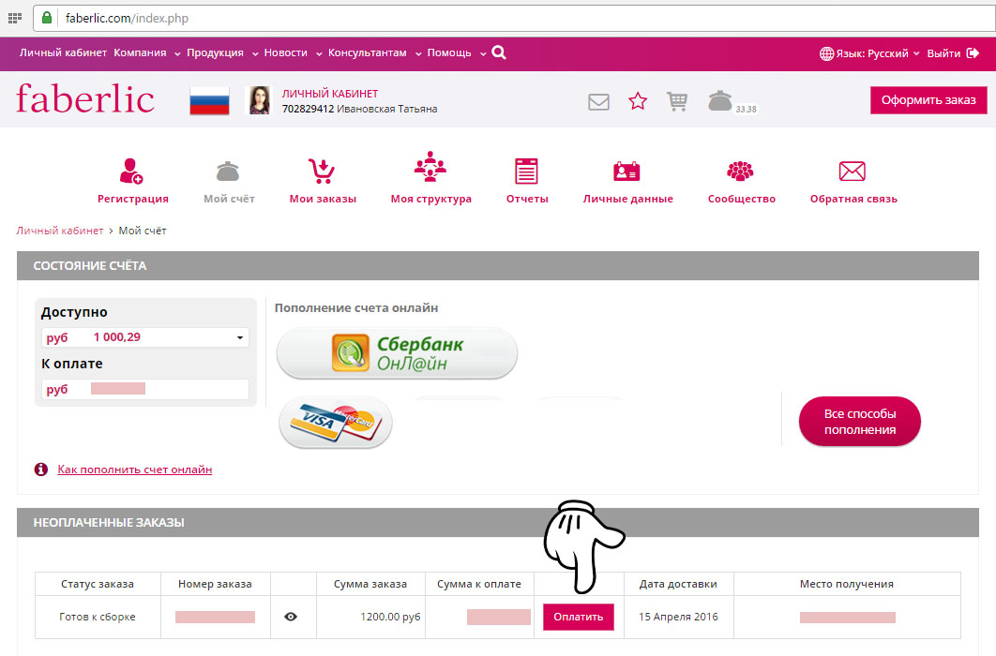The height and width of the screenshot is (656, 996).
Task: Click the К оплате amount field
Action: (x=145, y=389)
